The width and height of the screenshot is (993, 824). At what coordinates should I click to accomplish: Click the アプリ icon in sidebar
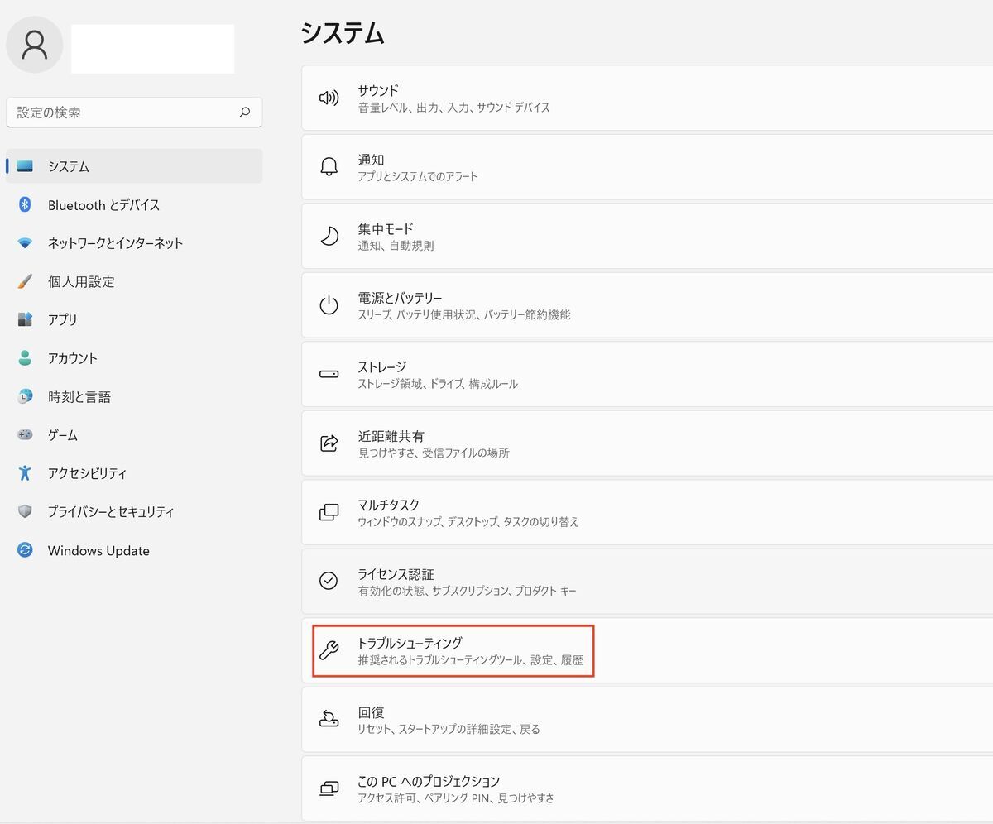(x=25, y=319)
